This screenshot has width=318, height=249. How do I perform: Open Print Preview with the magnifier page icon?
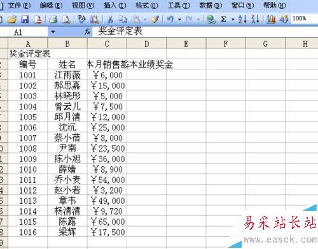point(66,19)
